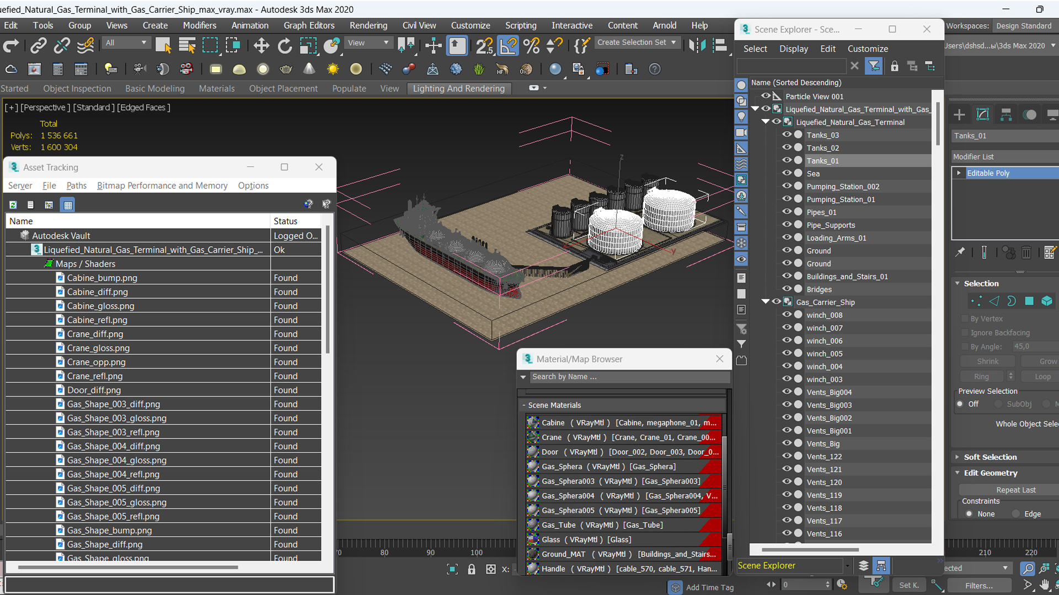Toggle the Selection Lock padlock
The image size is (1059, 595).
(472, 570)
